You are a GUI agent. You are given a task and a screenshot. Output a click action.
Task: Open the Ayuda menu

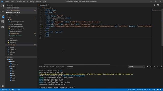pos(44,2)
